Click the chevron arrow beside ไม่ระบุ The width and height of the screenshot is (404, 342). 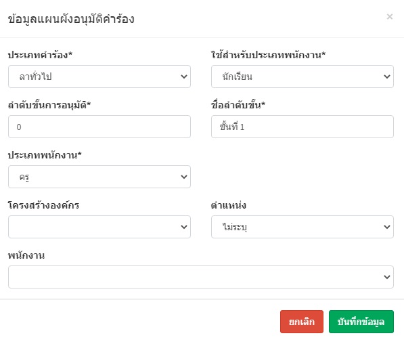click(387, 227)
